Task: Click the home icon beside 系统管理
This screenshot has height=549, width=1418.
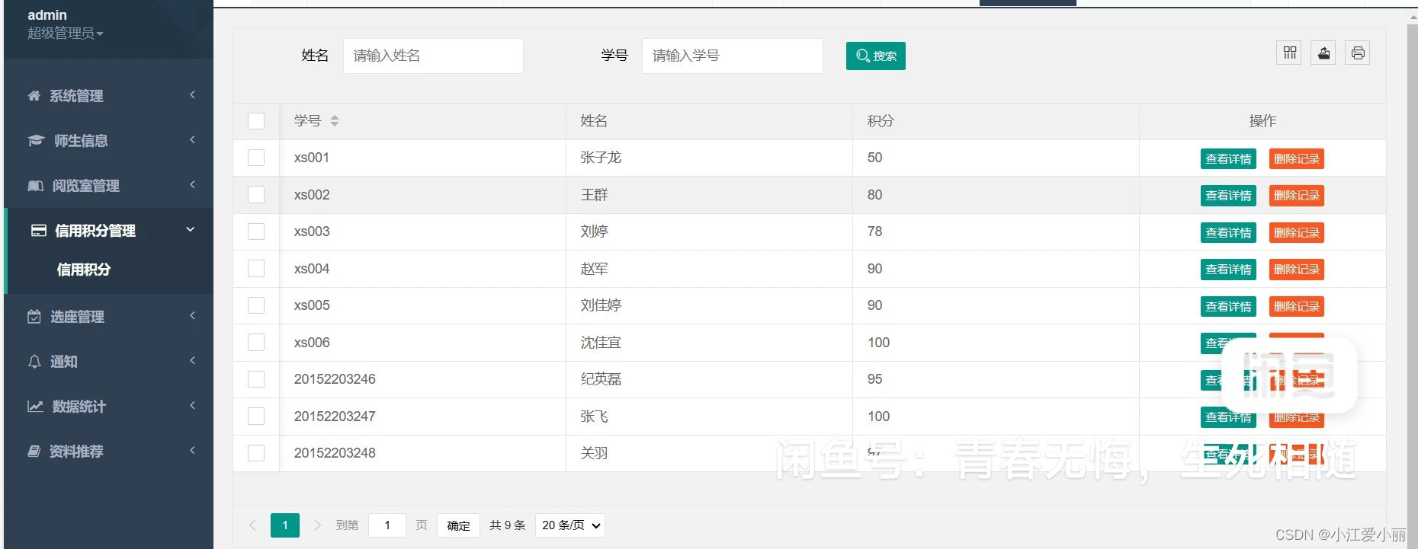Action: point(34,96)
